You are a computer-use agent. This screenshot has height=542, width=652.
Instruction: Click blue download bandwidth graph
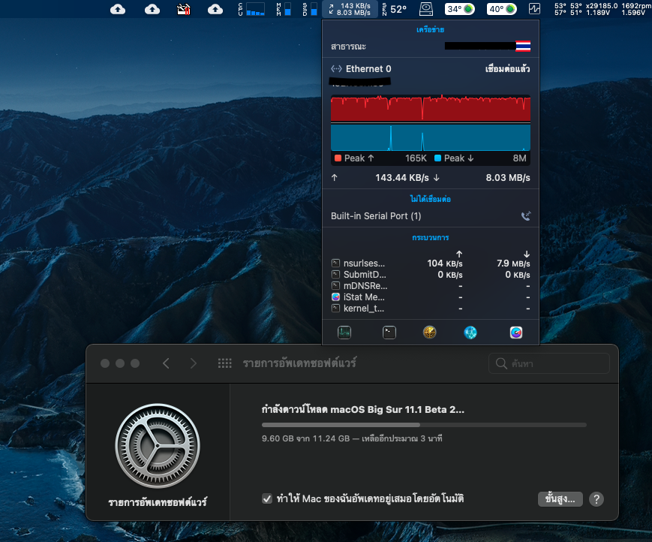pos(431,137)
